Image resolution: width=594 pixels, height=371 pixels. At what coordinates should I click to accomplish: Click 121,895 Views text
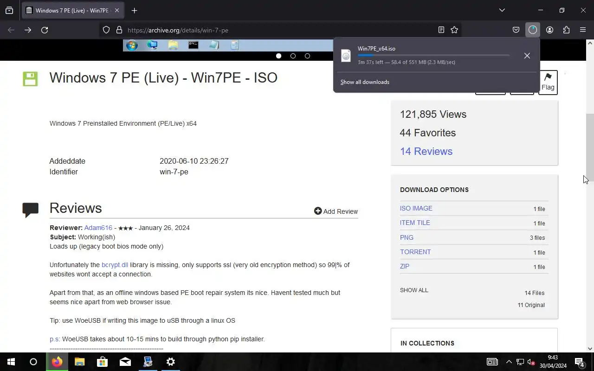point(433,114)
